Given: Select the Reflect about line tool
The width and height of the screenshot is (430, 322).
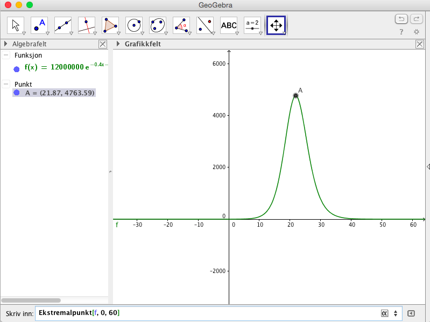Looking at the screenshot, I should pyautogui.click(x=205, y=25).
